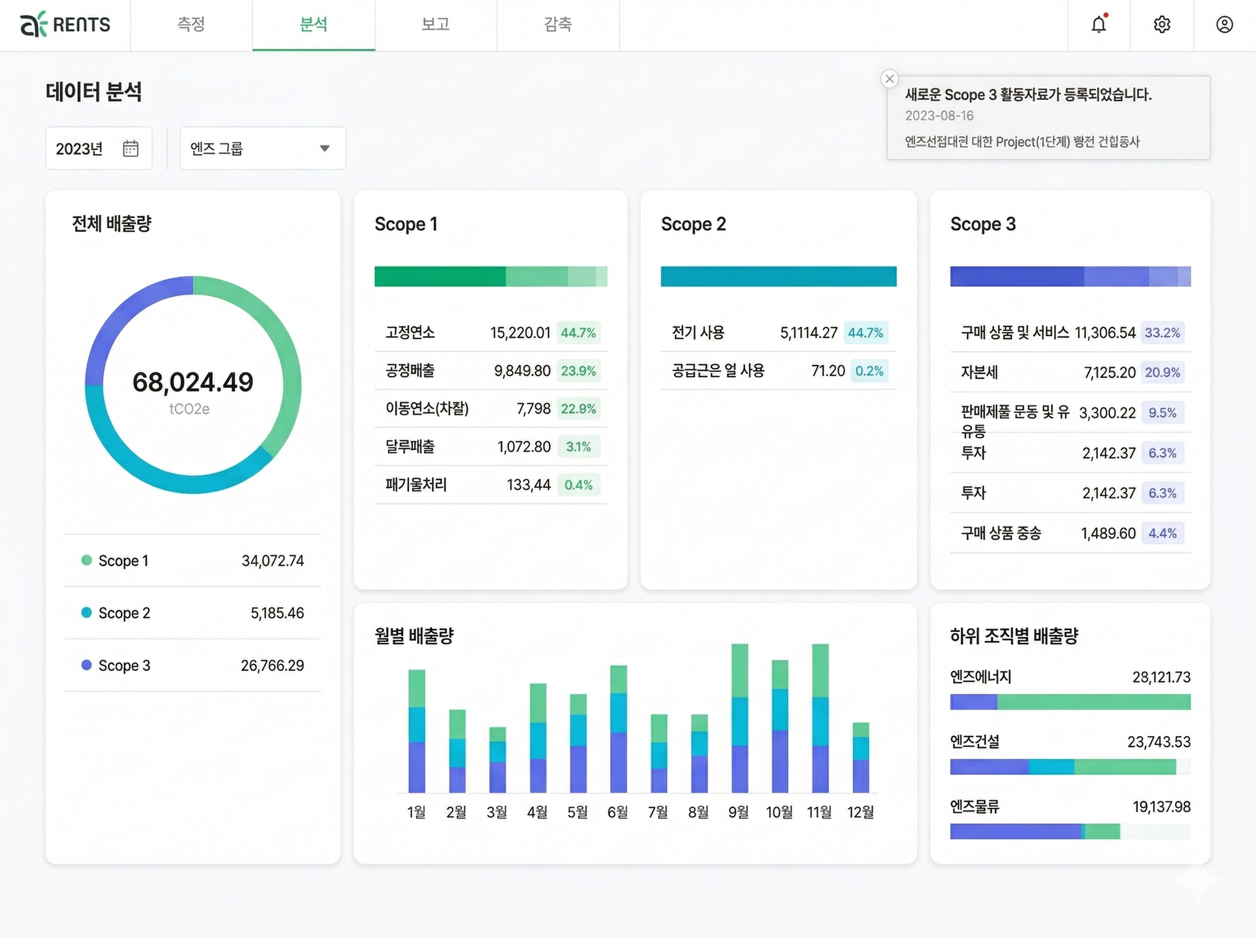
Task: Click the blue Scope 3 legend dot
Action: pos(86,665)
